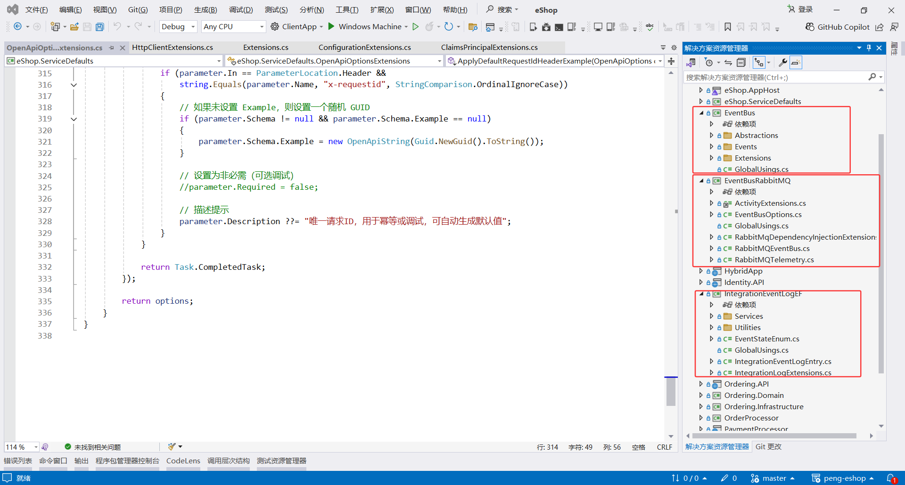This screenshot has width=905, height=485.
Task: Click the editor tab settings gear icon
Action: tap(674, 48)
